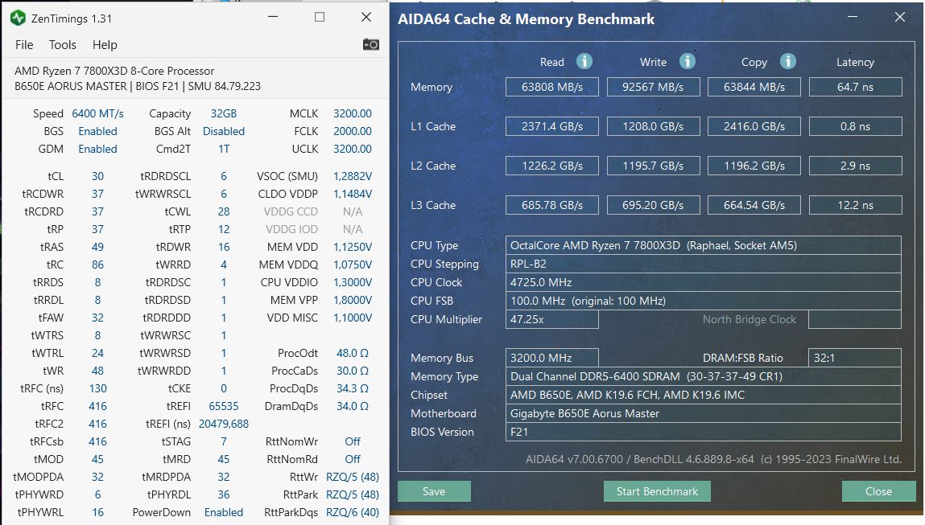
Task: Close AIDA64 window with X
Action: pos(899,17)
